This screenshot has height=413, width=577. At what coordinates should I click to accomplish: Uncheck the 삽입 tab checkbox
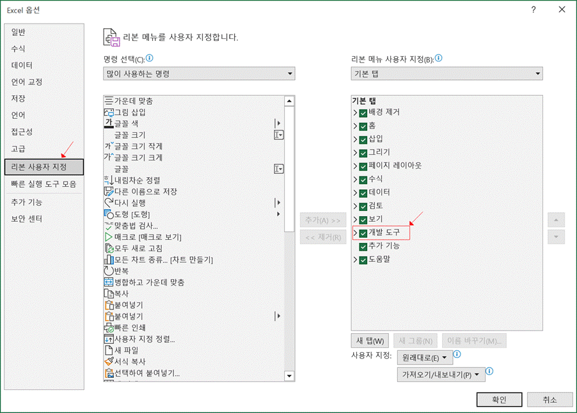pos(363,140)
